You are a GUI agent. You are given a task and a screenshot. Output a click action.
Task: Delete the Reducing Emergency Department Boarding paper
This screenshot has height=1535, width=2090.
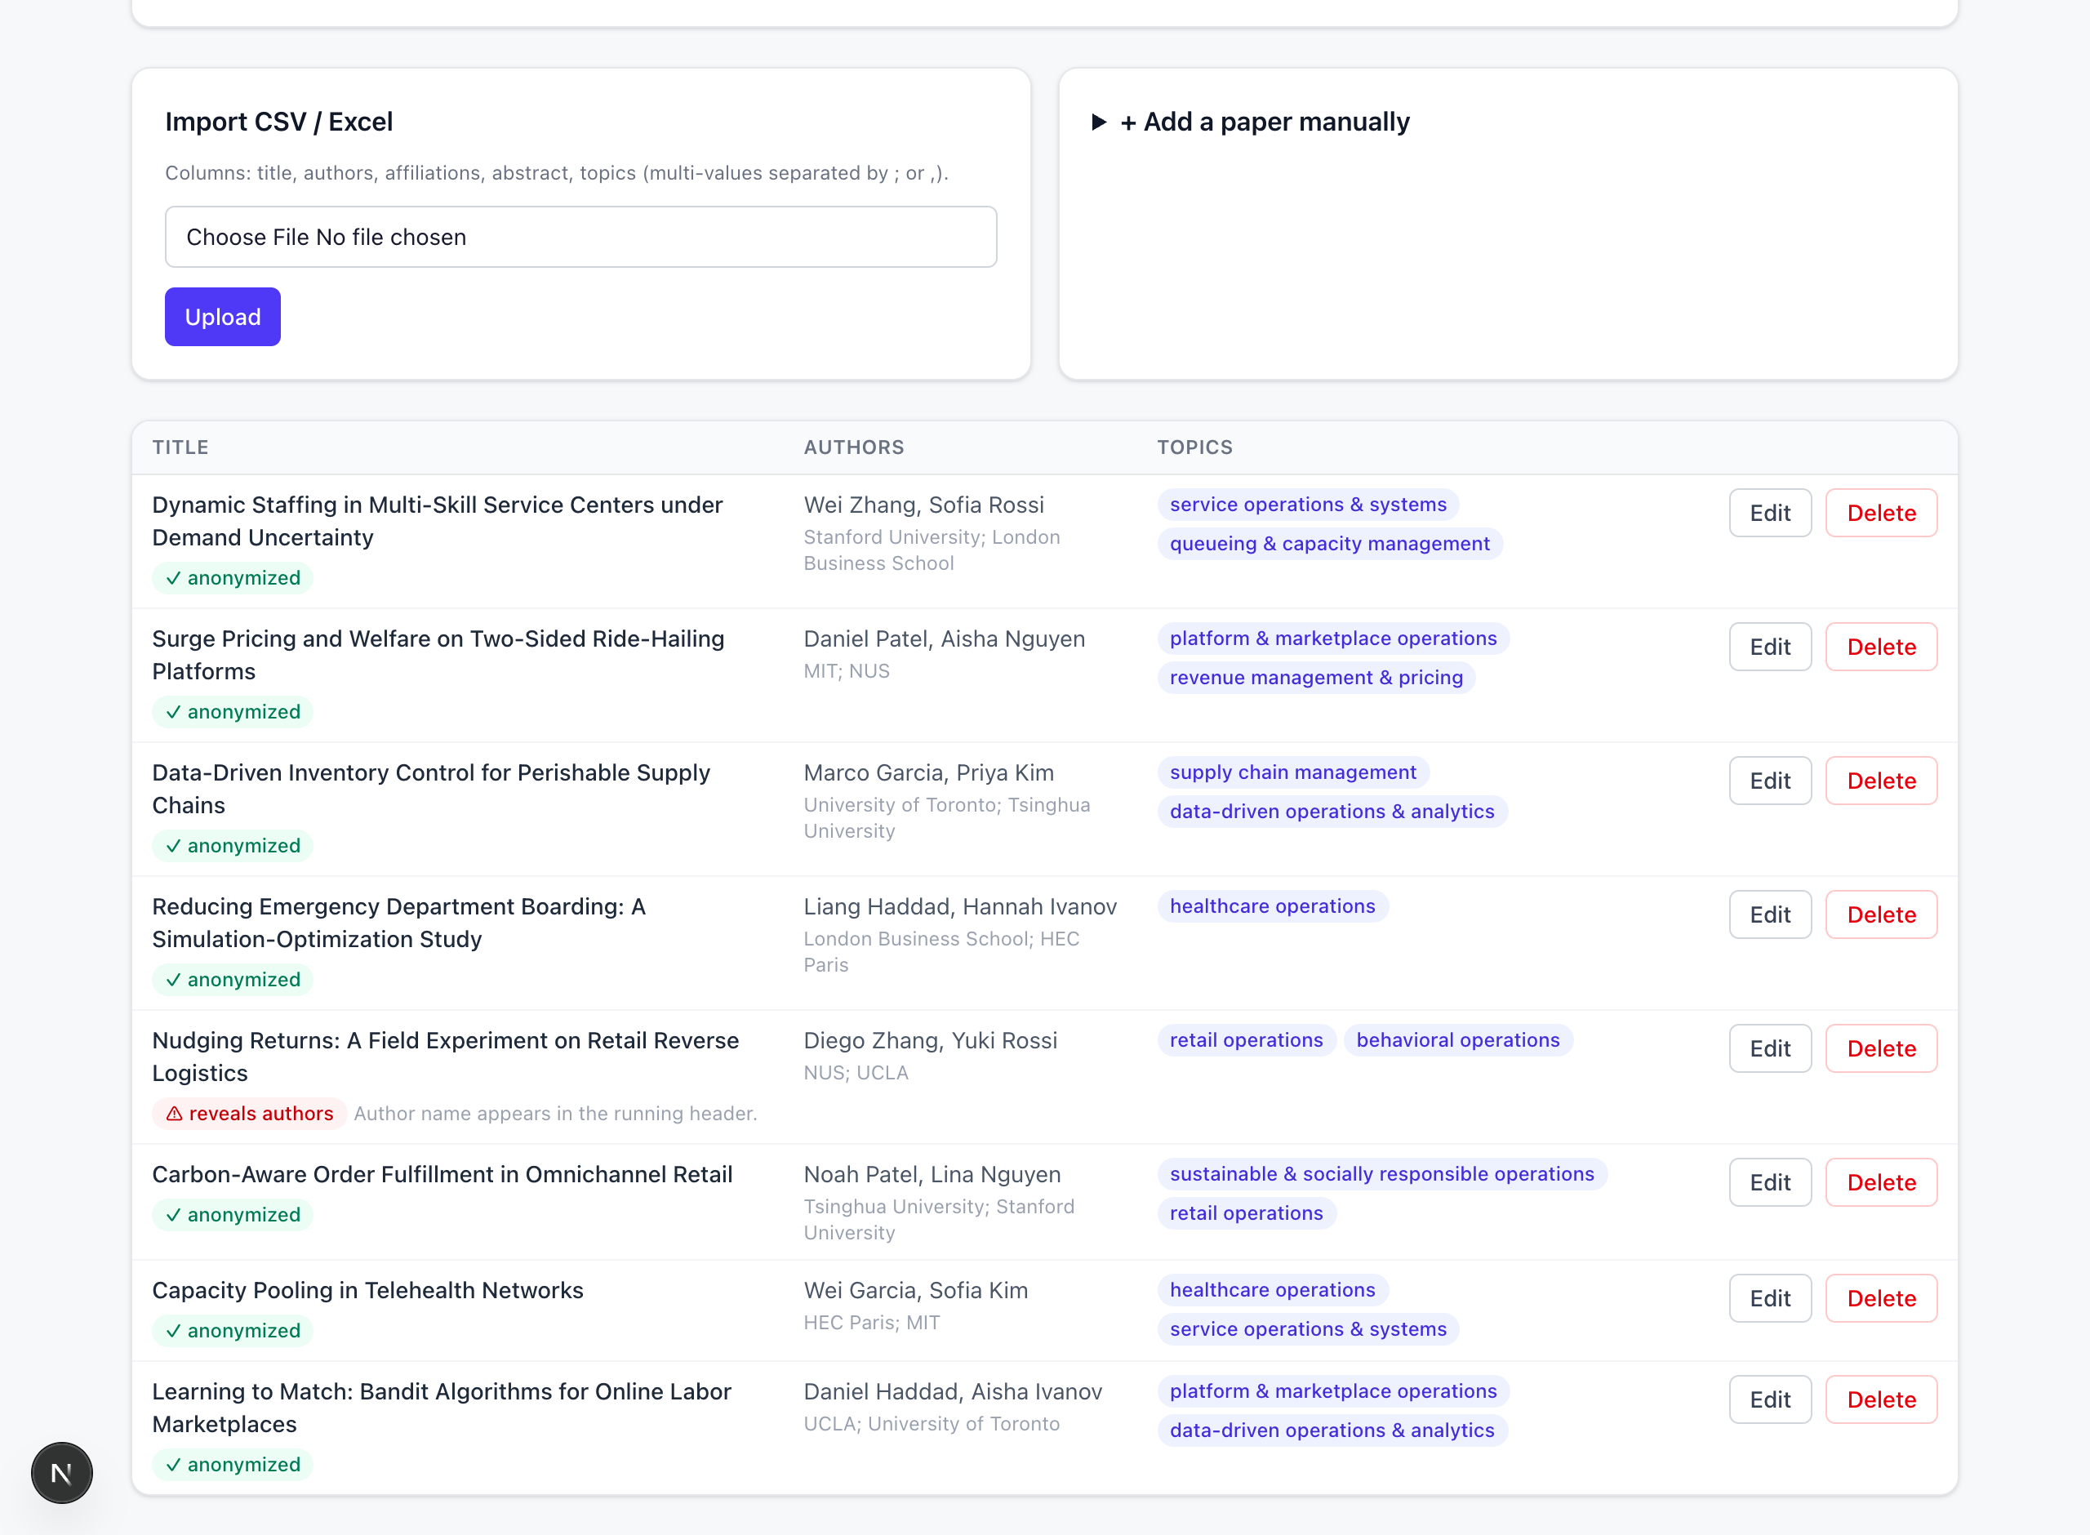(x=1881, y=914)
